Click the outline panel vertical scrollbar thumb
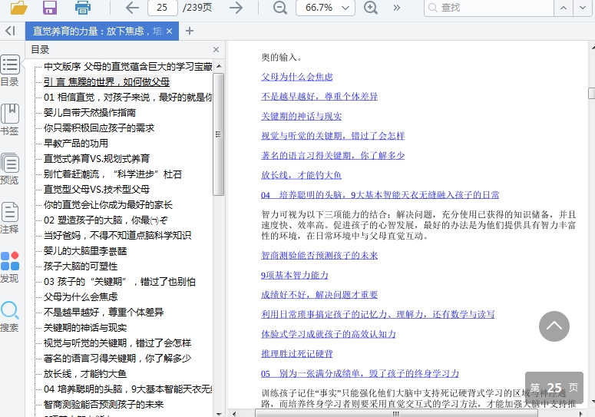This screenshot has width=595, height=417. point(218,134)
